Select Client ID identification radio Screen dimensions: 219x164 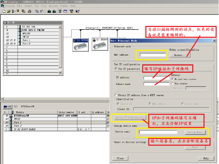(118, 104)
